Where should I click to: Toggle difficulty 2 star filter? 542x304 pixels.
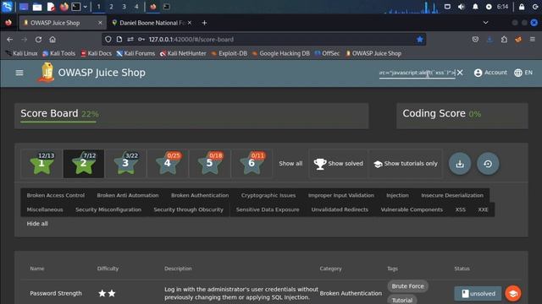(84, 163)
